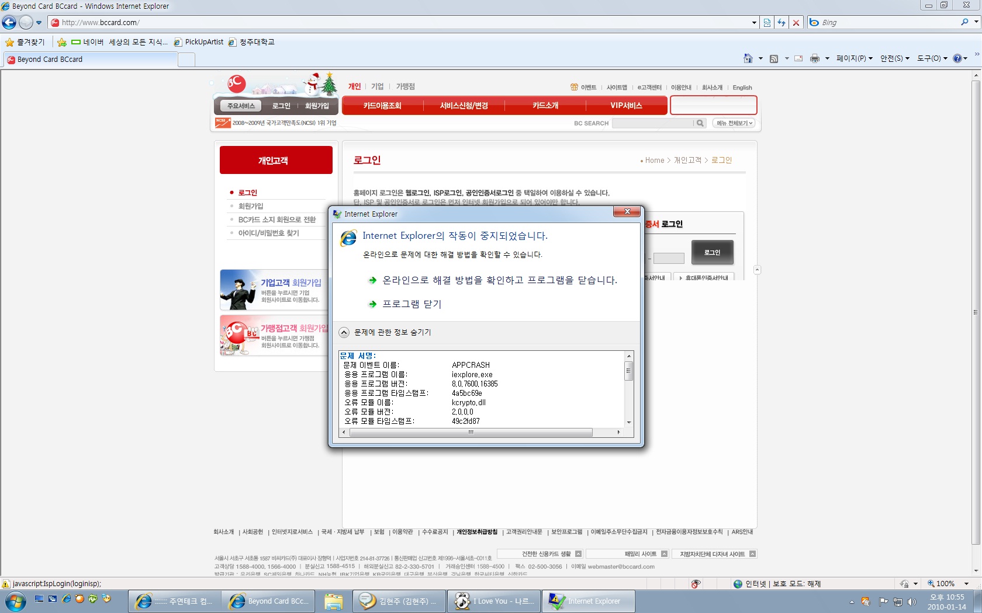Click the Read Mail icon

(x=798, y=58)
